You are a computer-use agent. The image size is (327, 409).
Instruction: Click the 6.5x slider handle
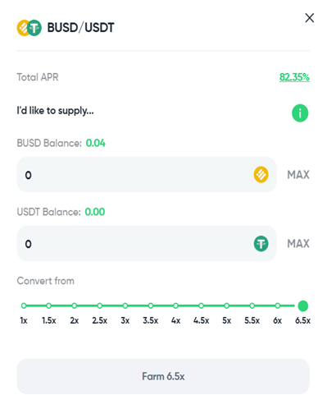click(x=302, y=306)
